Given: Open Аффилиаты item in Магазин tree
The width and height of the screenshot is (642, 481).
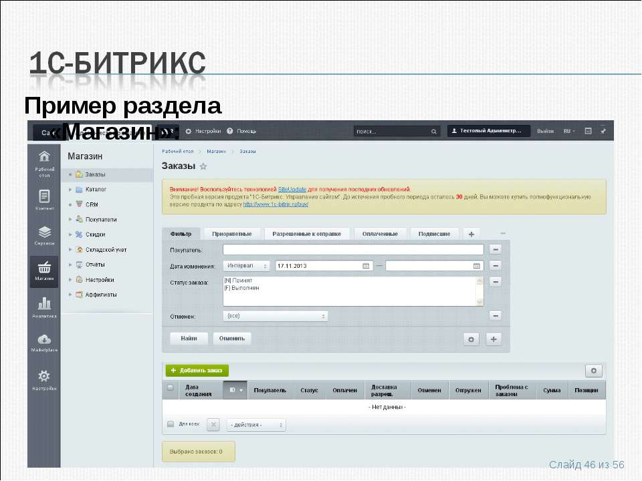Looking at the screenshot, I should (x=101, y=295).
